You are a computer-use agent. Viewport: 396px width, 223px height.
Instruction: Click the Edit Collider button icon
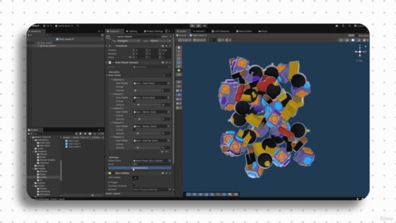click(136, 178)
